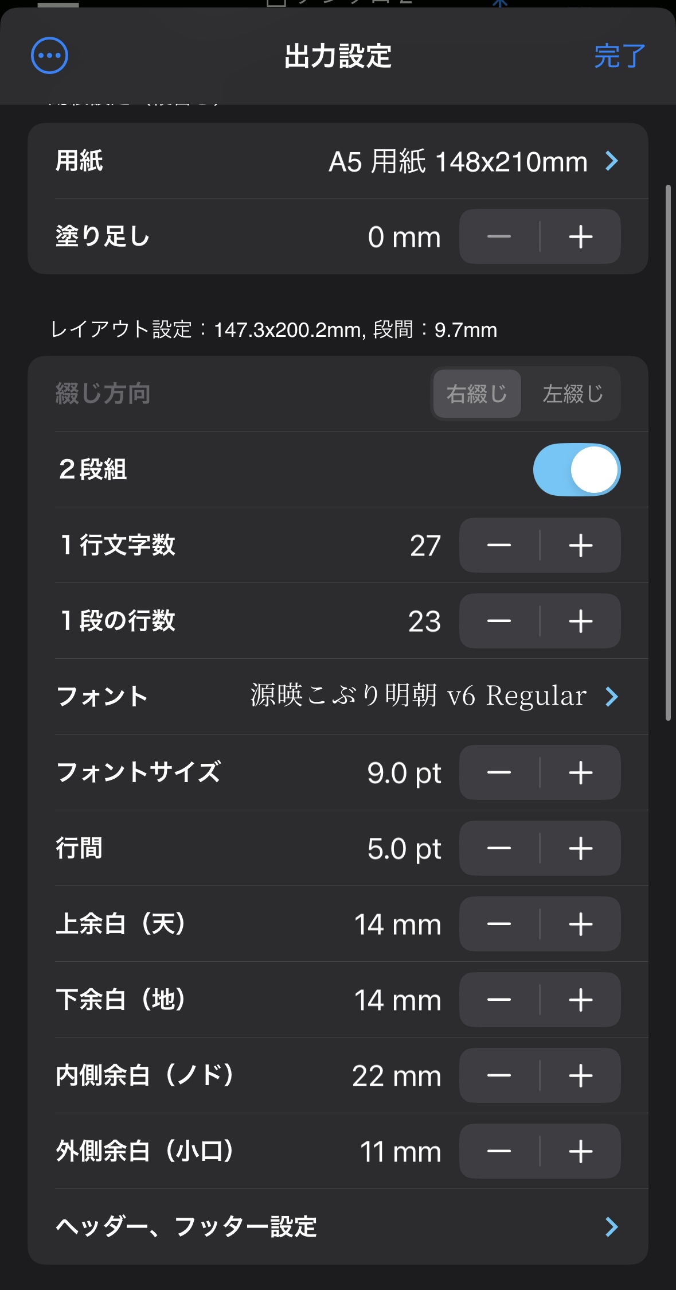The image size is (676, 1290).
Task: Select 右綴じ binding direction
Action: tap(477, 394)
